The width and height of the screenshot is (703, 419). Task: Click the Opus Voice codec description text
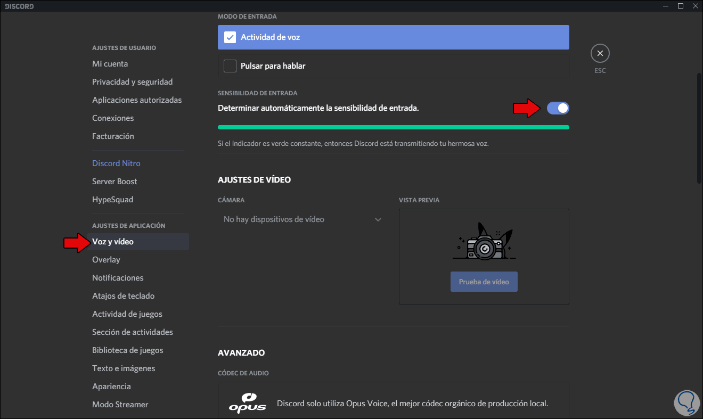(413, 404)
